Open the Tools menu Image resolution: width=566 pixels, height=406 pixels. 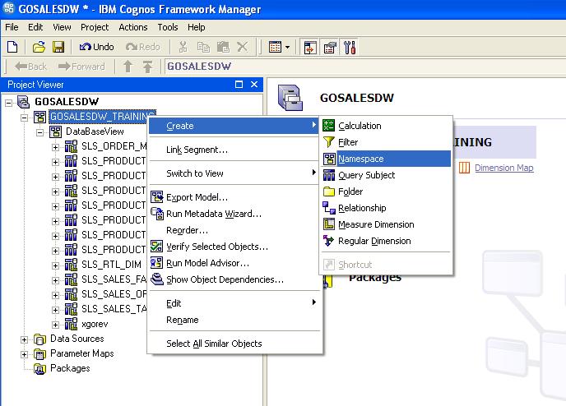pyautogui.click(x=168, y=27)
